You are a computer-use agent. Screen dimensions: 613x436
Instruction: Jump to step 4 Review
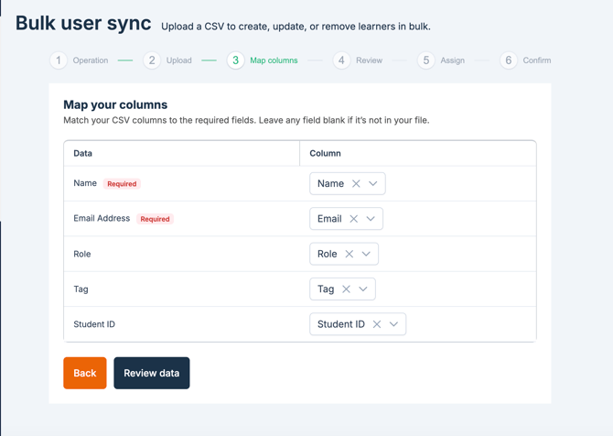click(x=358, y=60)
